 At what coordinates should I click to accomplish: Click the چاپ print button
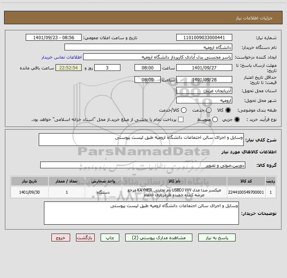(110, 238)
